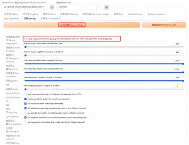Open Optimizations settings section
This screenshot has height=145, width=189.
pyautogui.click(x=12, y=117)
